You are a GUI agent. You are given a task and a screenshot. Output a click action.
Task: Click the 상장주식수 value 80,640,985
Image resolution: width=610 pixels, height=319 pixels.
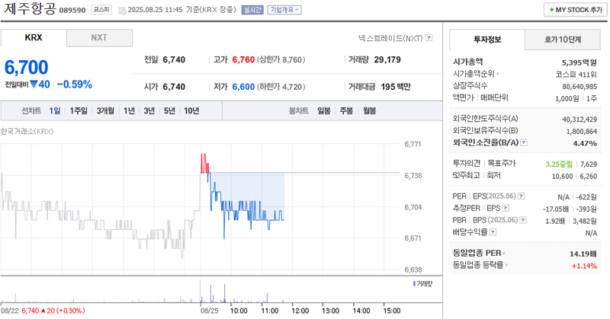click(579, 87)
